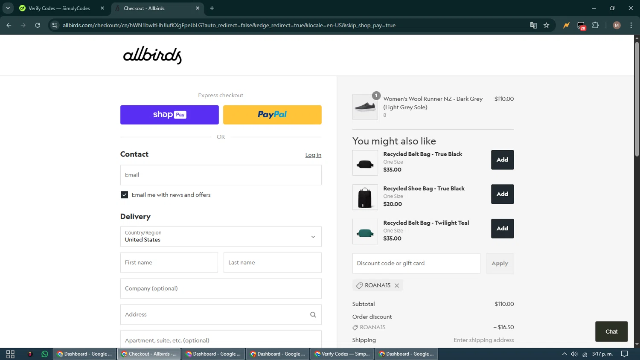Click the Last name field
The width and height of the screenshot is (640, 360).
click(272, 263)
